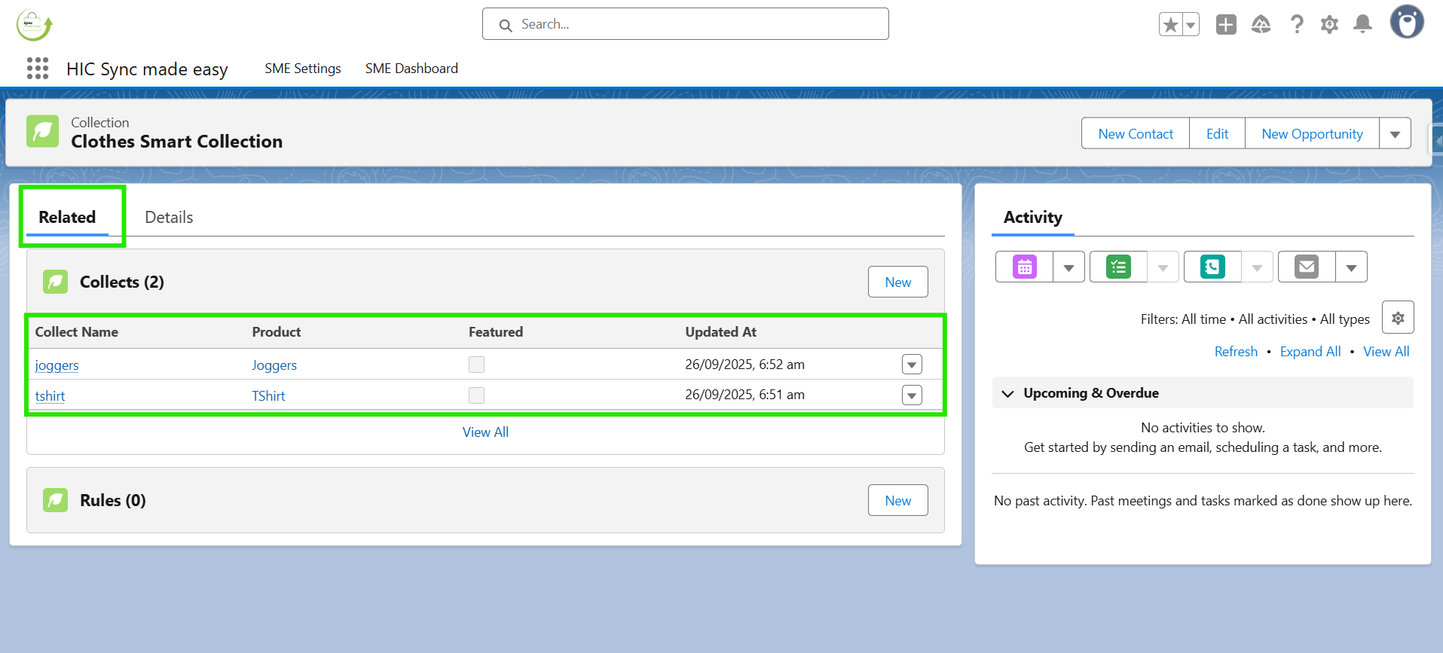Open row actions dropdown for joggers
Screen dimensions: 1443x653
(x=912, y=365)
